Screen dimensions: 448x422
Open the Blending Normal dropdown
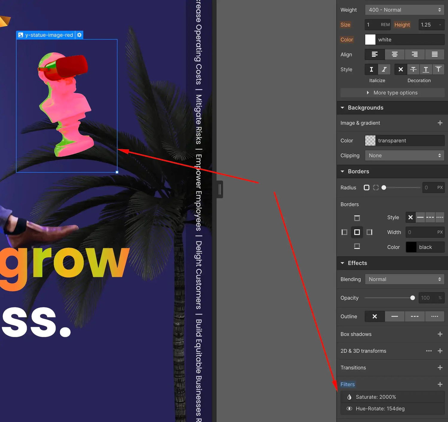coord(404,279)
